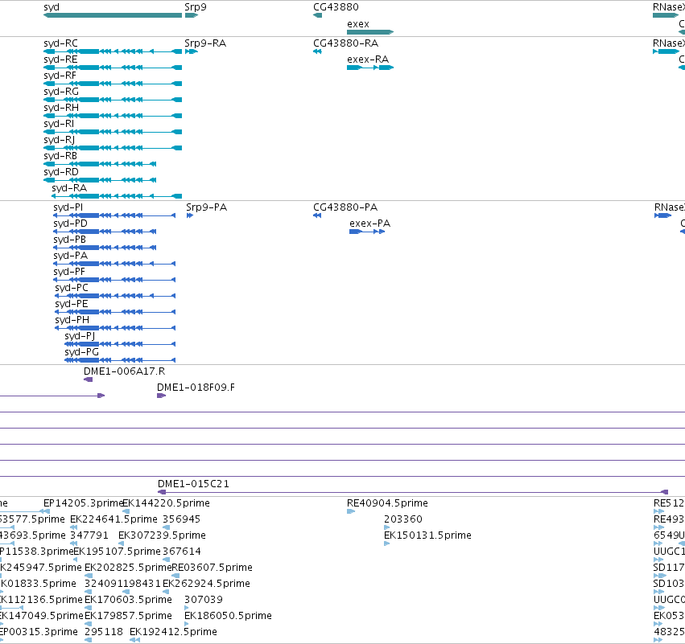Image resolution: width=685 pixels, height=644 pixels.
Task: Select the 367614 feature label
Action: 182,552
